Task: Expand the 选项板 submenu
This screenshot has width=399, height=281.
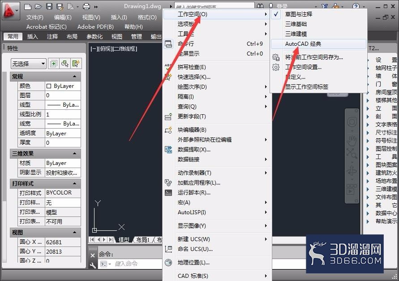Action: (217, 24)
